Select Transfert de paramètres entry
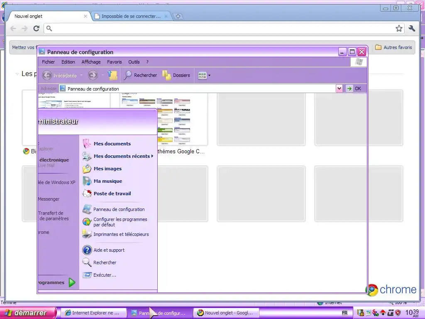The image size is (425, 319). tap(54, 216)
